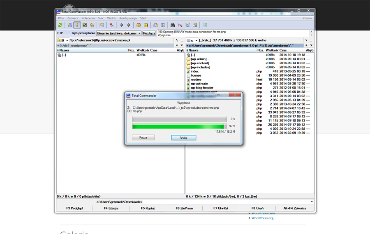370x234 pixels.
Task: Open the multi-rename tool icon
Action: [x=180, y=25]
